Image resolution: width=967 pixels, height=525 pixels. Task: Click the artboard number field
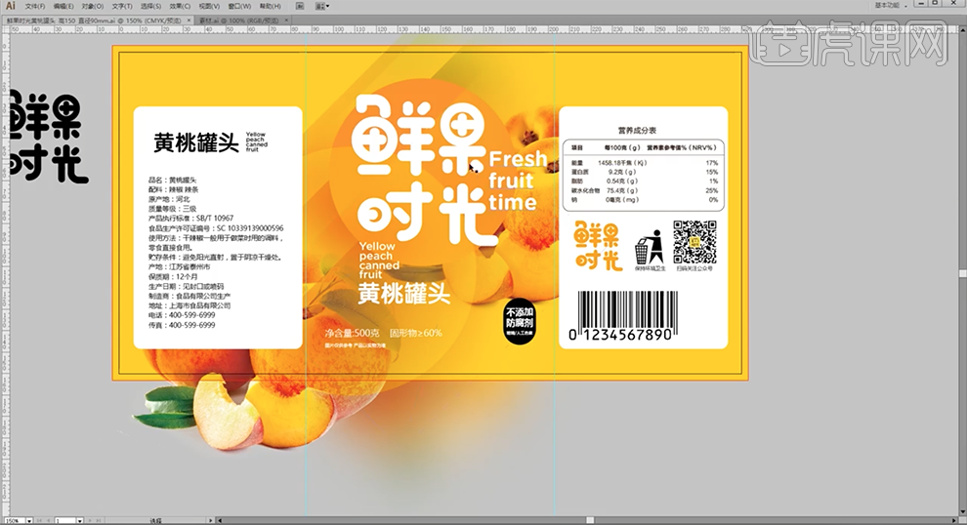[64, 521]
